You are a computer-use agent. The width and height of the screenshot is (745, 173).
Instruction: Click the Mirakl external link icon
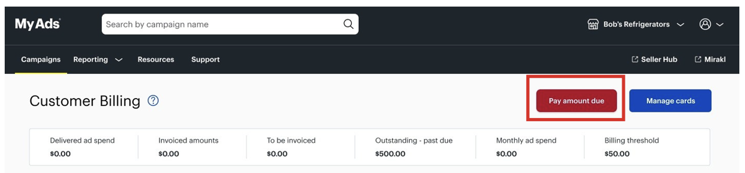(698, 59)
